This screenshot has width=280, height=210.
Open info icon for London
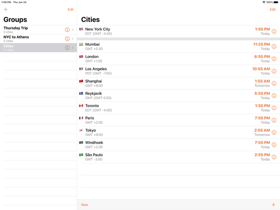[x=274, y=59]
